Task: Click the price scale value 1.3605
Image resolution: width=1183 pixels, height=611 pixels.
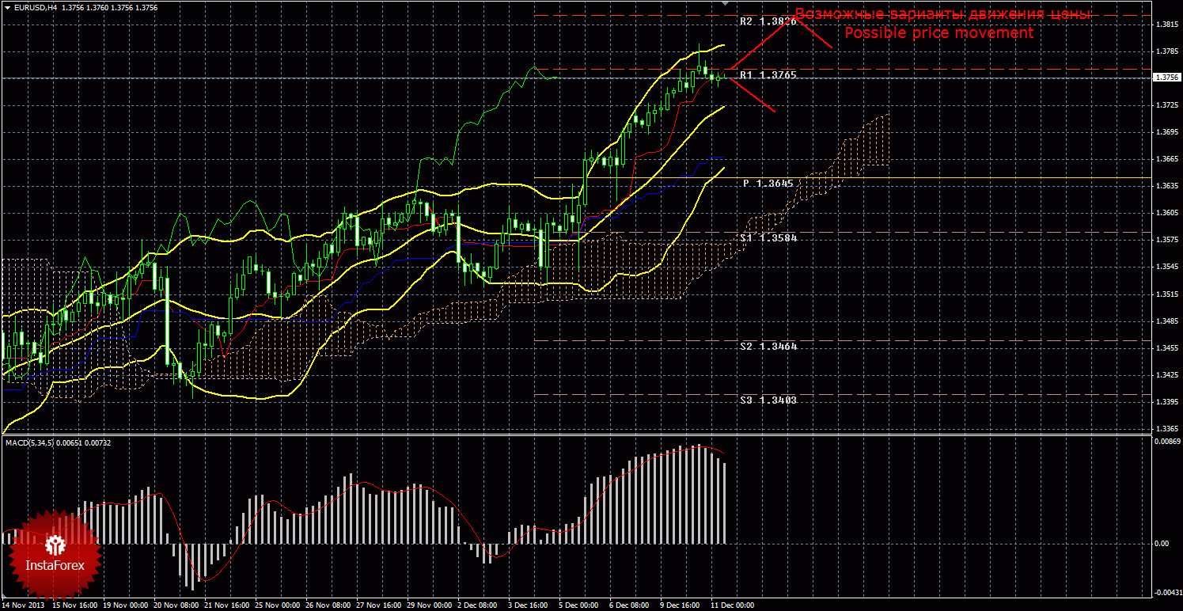Action: coord(1166,213)
